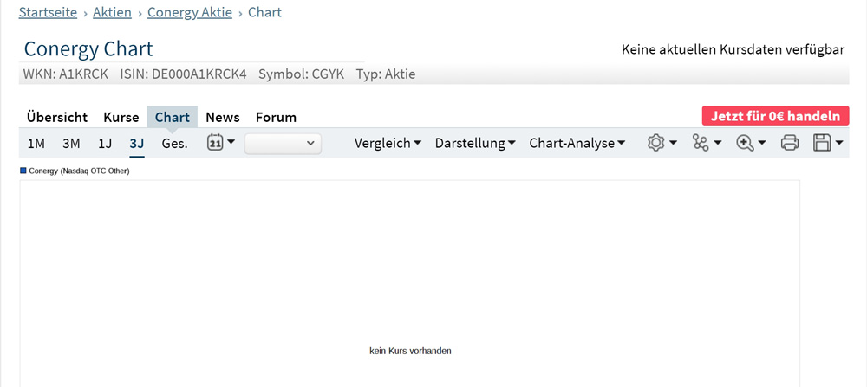This screenshot has width=867, height=387.
Task: Click the blue Conergy legend color square
Action: 23,171
